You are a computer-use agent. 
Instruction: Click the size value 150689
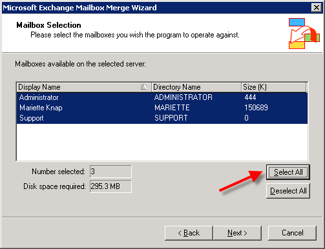[x=256, y=108]
